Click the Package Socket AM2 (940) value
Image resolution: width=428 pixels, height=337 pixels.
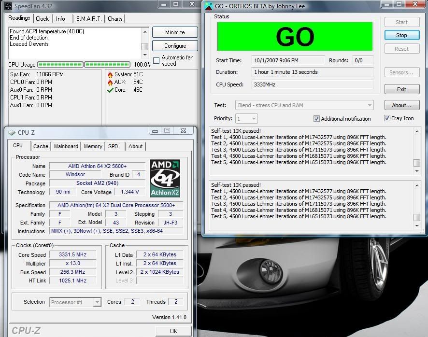pos(97,183)
